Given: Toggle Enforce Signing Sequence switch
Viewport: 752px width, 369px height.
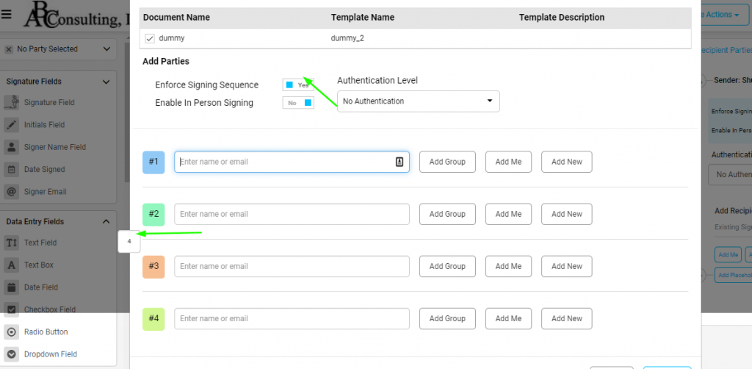Looking at the screenshot, I should coord(298,85).
